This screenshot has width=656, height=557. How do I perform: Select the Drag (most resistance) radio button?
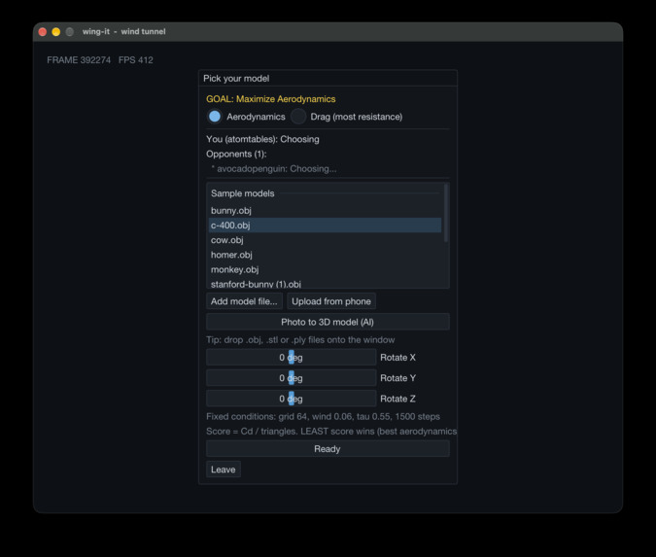[298, 117]
